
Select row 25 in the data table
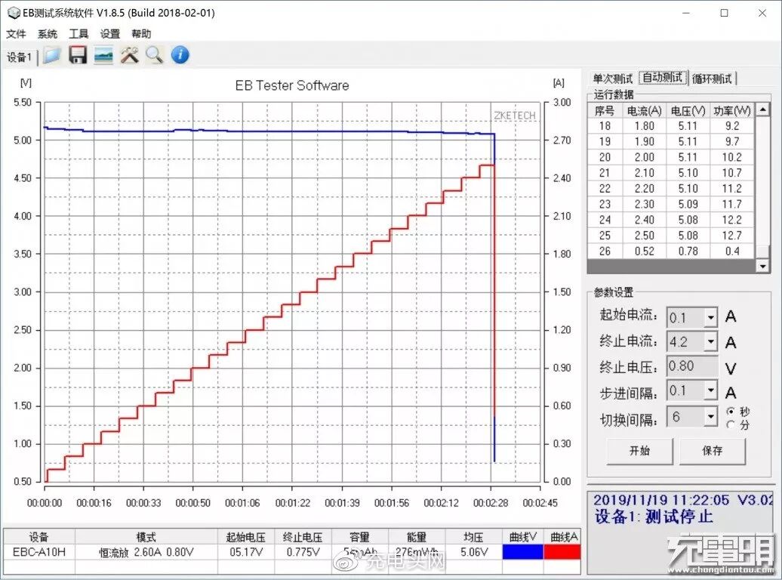[x=671, y=235]
